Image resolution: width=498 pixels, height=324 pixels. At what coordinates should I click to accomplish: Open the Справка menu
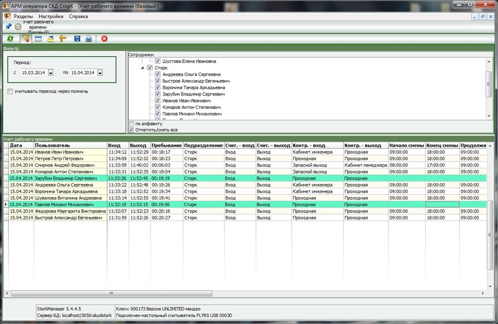(79, 16)
